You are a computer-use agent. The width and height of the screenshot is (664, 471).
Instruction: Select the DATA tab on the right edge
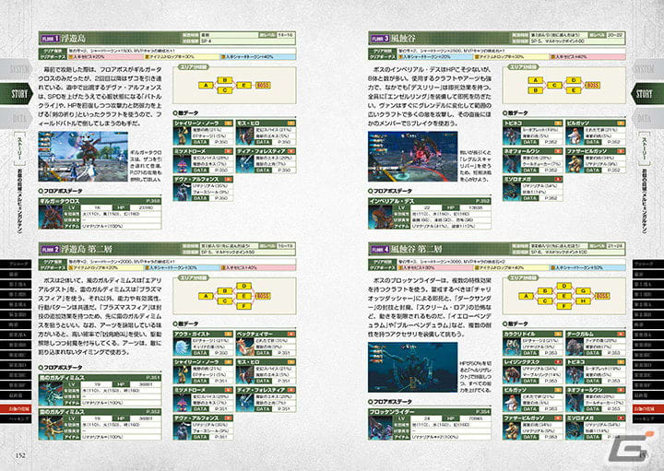(647, 118)
